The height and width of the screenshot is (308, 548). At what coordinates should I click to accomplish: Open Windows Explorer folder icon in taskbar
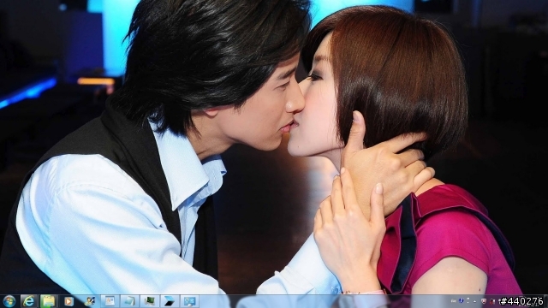point(49,301)
